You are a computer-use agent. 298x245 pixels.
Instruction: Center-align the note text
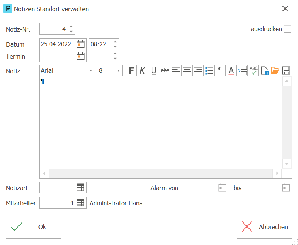[x=187, y=70]
